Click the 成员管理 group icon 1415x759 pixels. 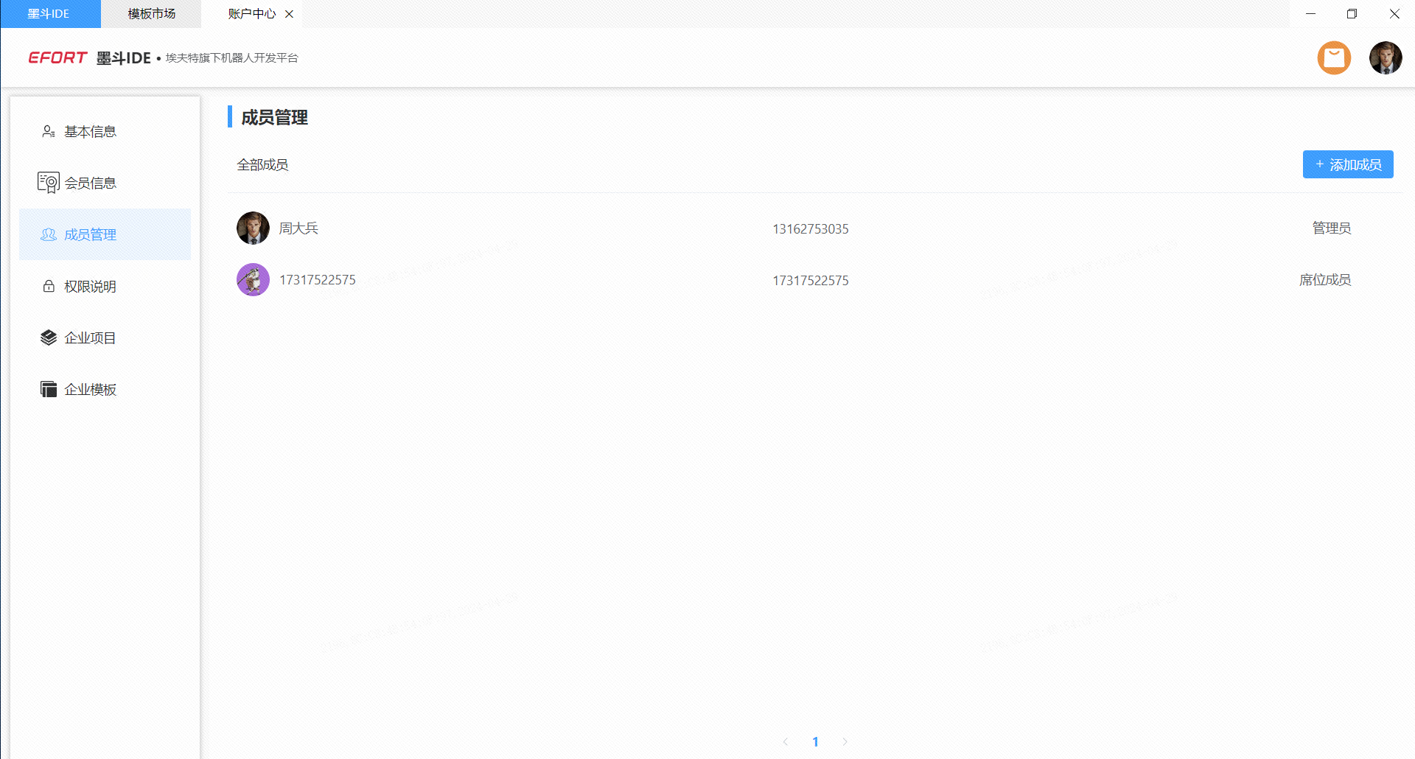coord(49,234)
